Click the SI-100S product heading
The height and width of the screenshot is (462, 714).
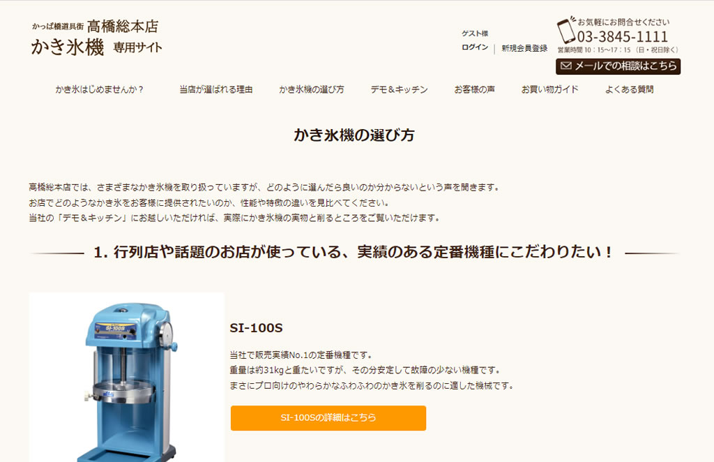[256, 328]
